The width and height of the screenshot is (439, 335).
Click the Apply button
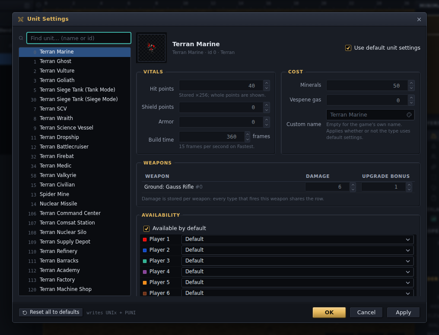403,313
